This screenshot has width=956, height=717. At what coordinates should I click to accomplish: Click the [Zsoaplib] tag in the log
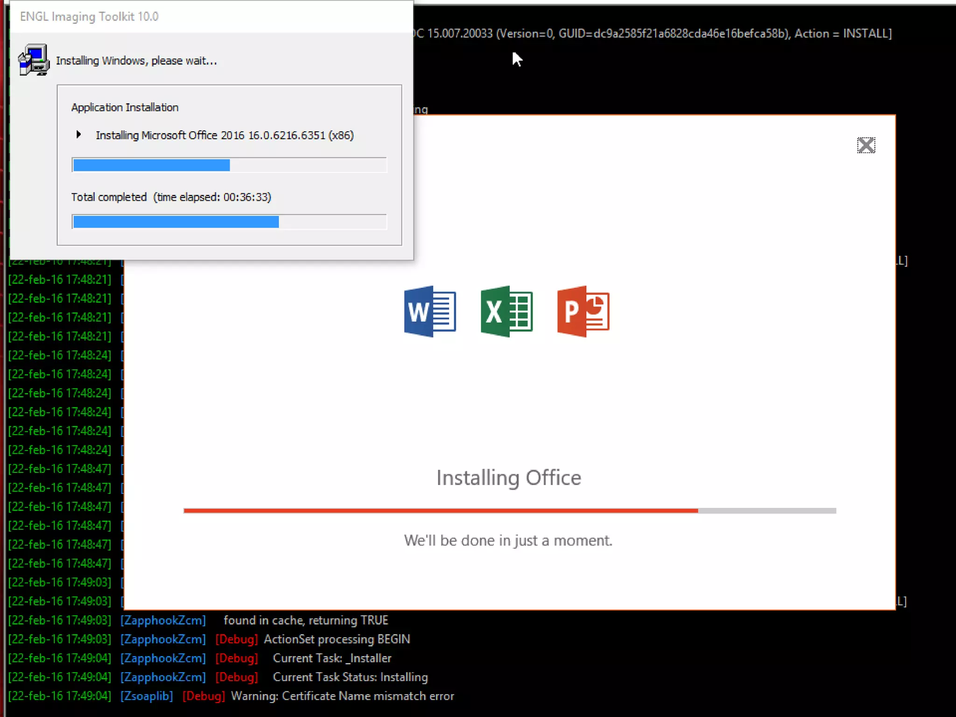[x=147, y=696]
